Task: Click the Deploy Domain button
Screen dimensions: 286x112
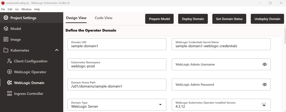Action: point(193,19)
